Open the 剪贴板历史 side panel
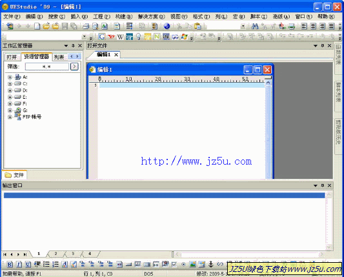The height and width of the screenshot is (277, 344). pos(339,136)
